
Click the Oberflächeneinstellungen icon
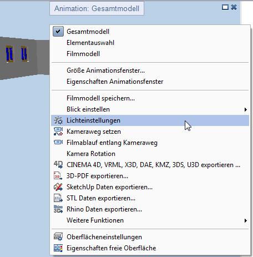pos(58,237)
